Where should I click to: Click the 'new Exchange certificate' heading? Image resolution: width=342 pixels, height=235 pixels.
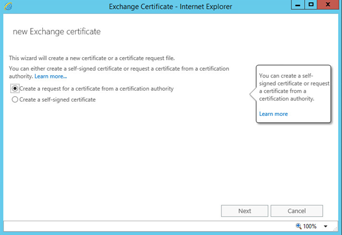click(x=56, y=31)
